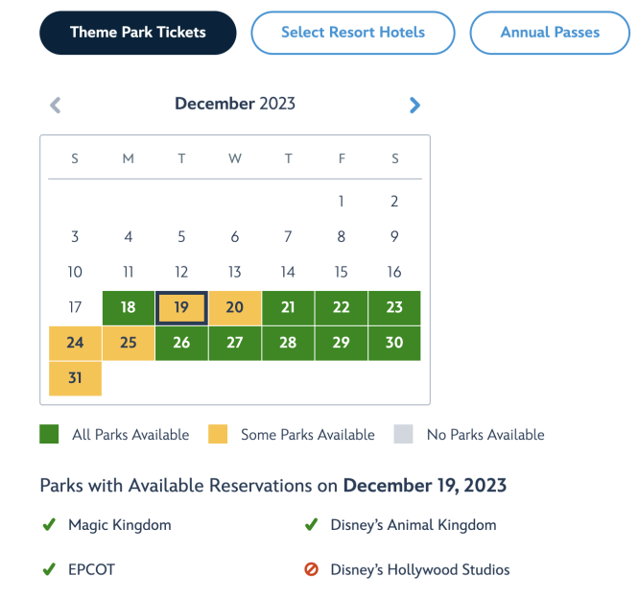The width and height of the screenshot is (639, 600).
Task: Click the unavailable icon beside Hollywood Studios
Action: click(x=312, y=569)
